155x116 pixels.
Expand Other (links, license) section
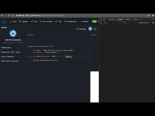tap(10, 61)
